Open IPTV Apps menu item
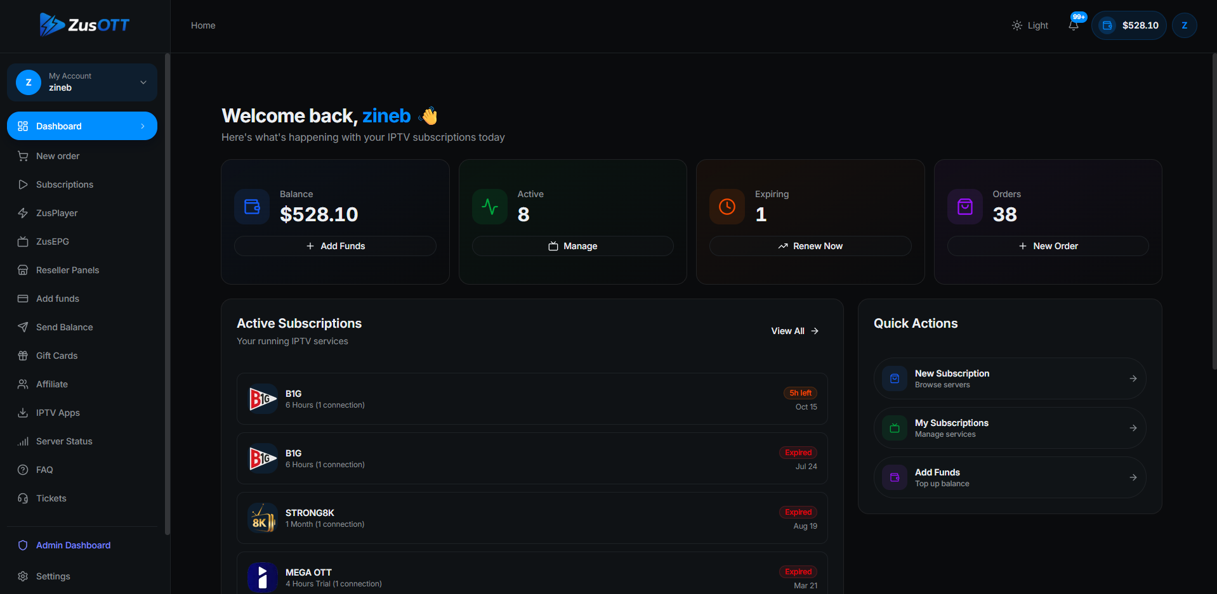 [82, 413]
